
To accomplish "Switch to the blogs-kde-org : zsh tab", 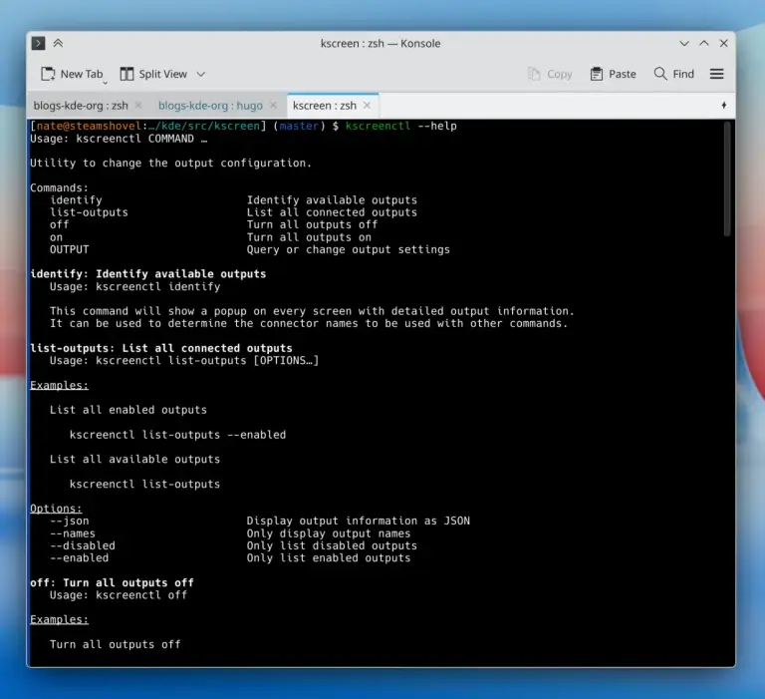I will (x=81, y=106).
